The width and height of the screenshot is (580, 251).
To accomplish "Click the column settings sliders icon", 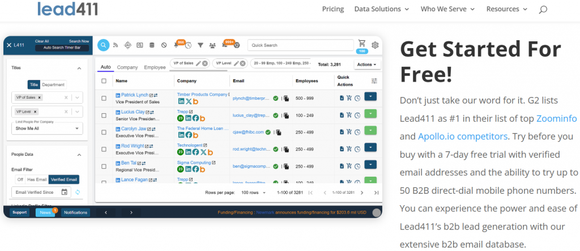I will pyautogui.click(x=374, y=81).
